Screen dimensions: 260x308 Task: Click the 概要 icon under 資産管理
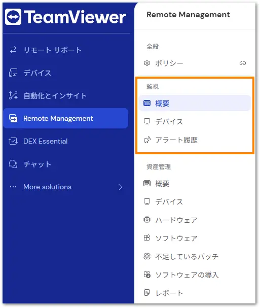(x=147, y=183)
